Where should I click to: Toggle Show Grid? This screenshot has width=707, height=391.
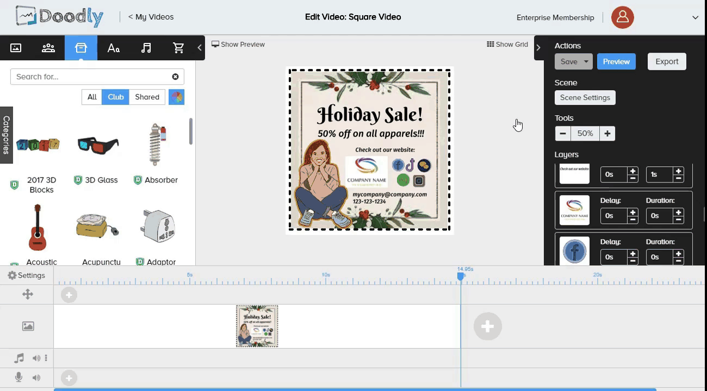point(507,44)
